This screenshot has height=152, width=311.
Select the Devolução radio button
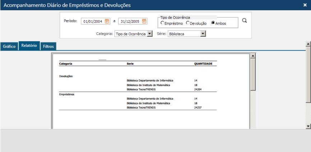(x=187, y=23)
